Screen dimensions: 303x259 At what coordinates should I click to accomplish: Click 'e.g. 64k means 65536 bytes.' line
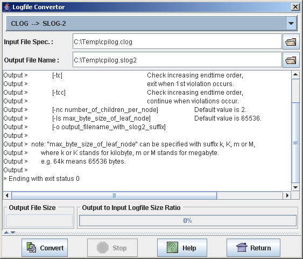pos(83,162)
